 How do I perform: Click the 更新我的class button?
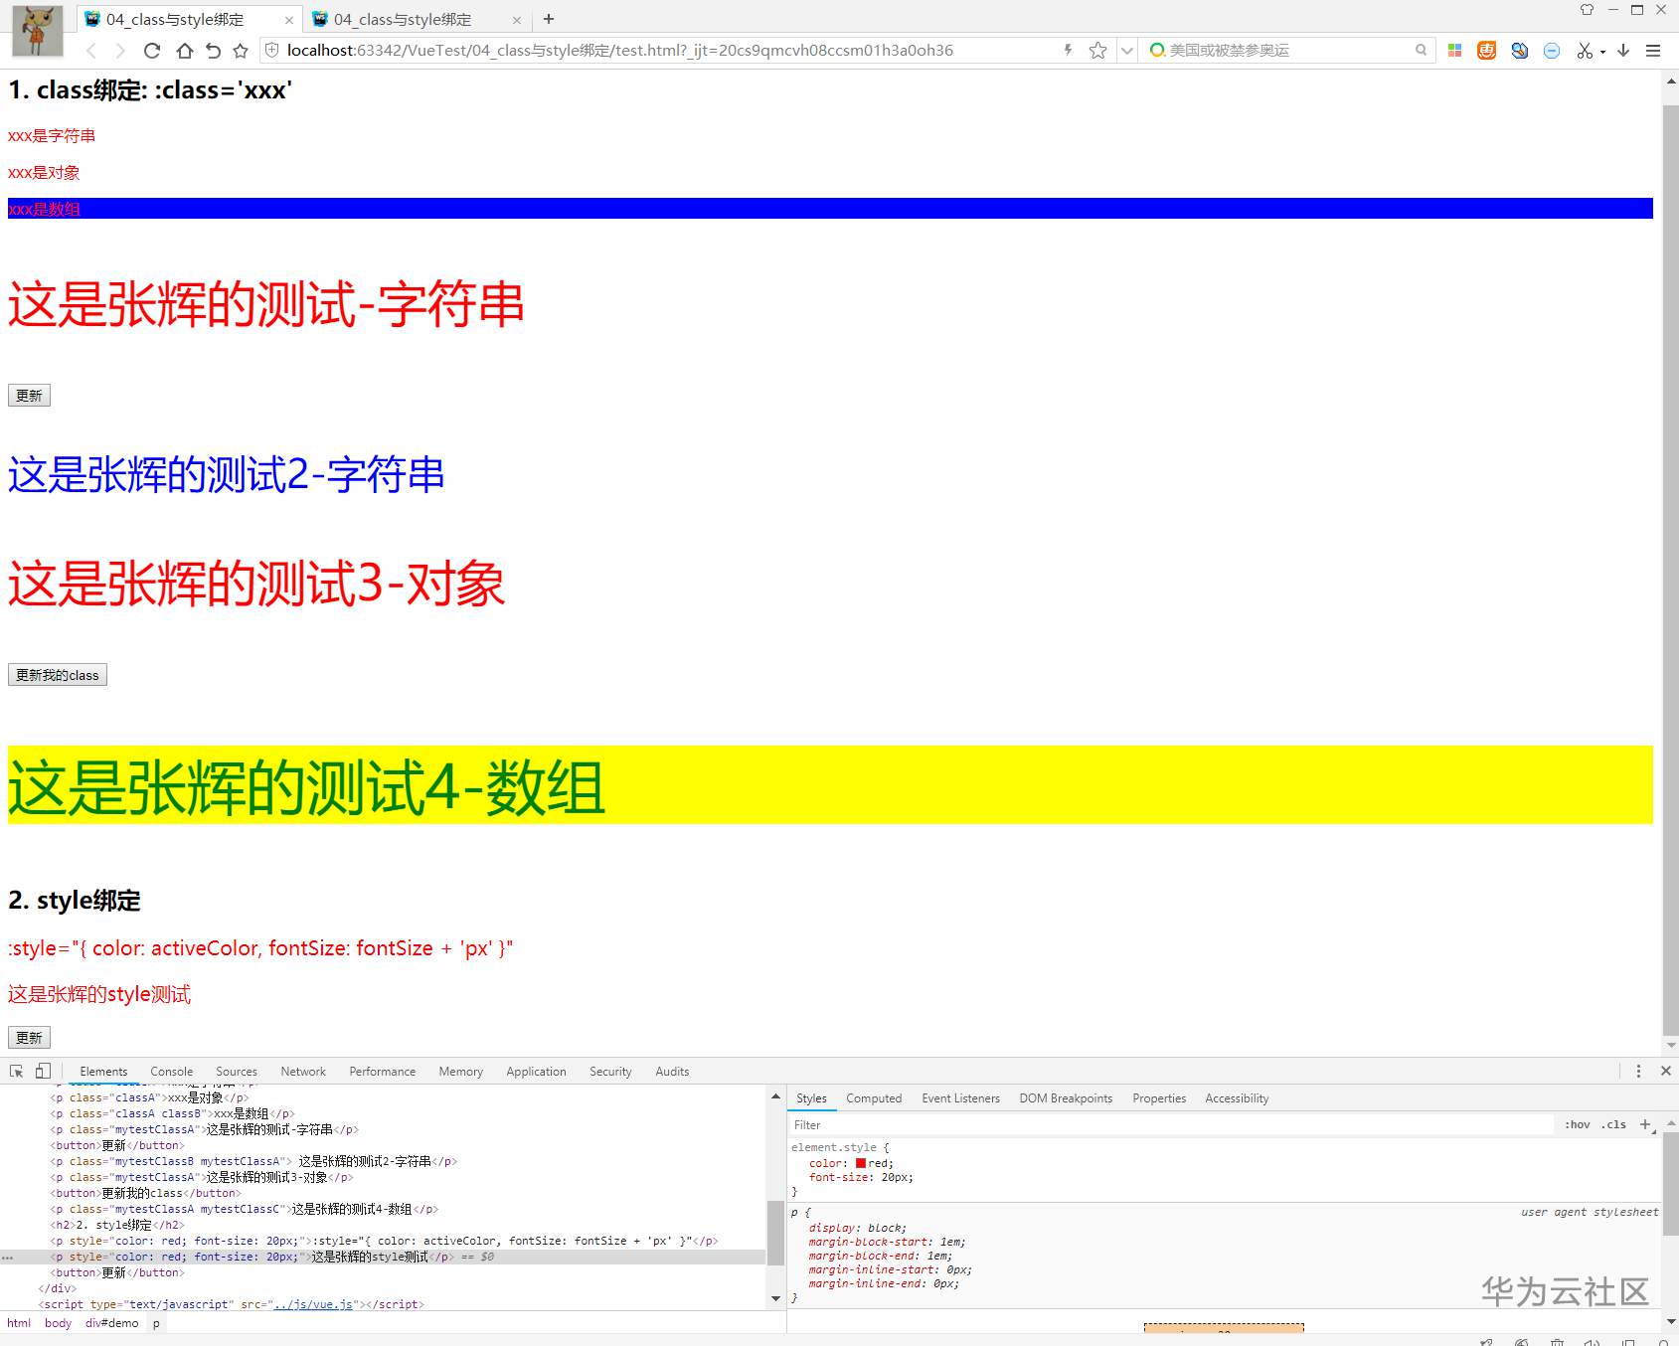tap(58, 675)
